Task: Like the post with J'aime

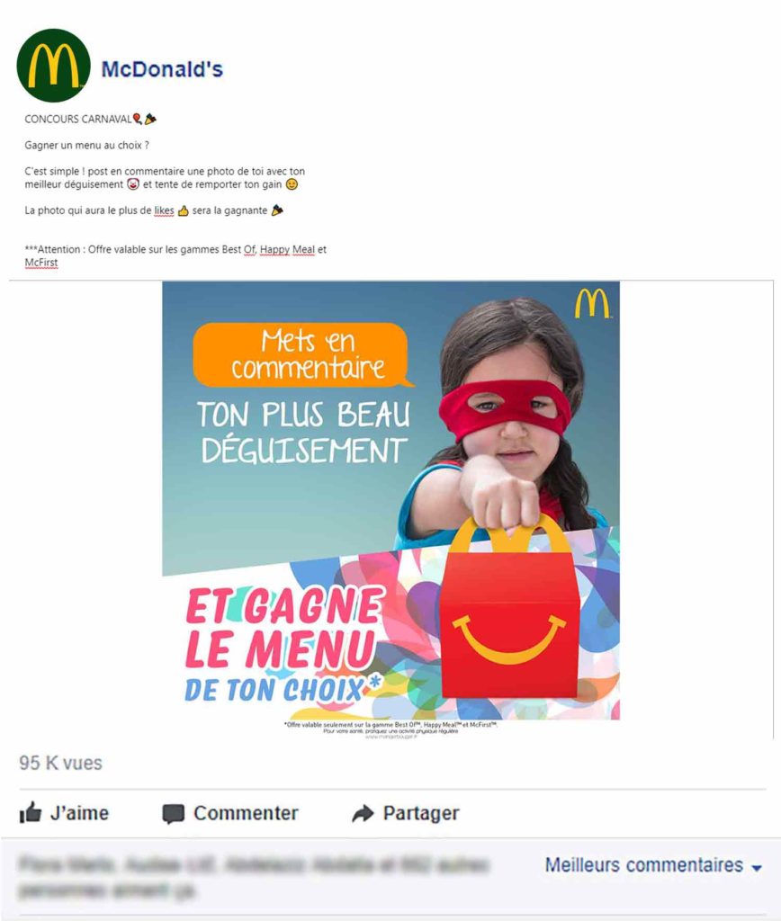Action: (64, 813)
